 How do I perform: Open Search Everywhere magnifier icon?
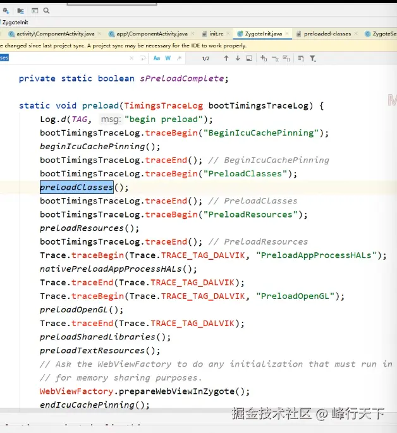click(46, 11)
